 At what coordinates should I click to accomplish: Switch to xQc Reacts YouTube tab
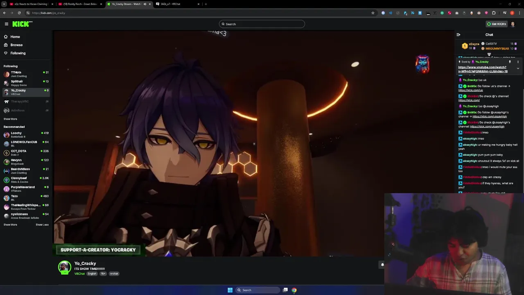[31, 4]
